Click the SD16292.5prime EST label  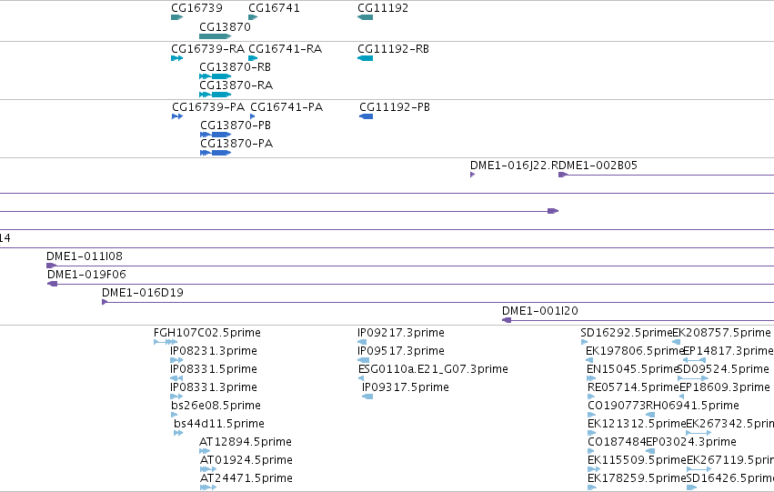pos(627,333)
